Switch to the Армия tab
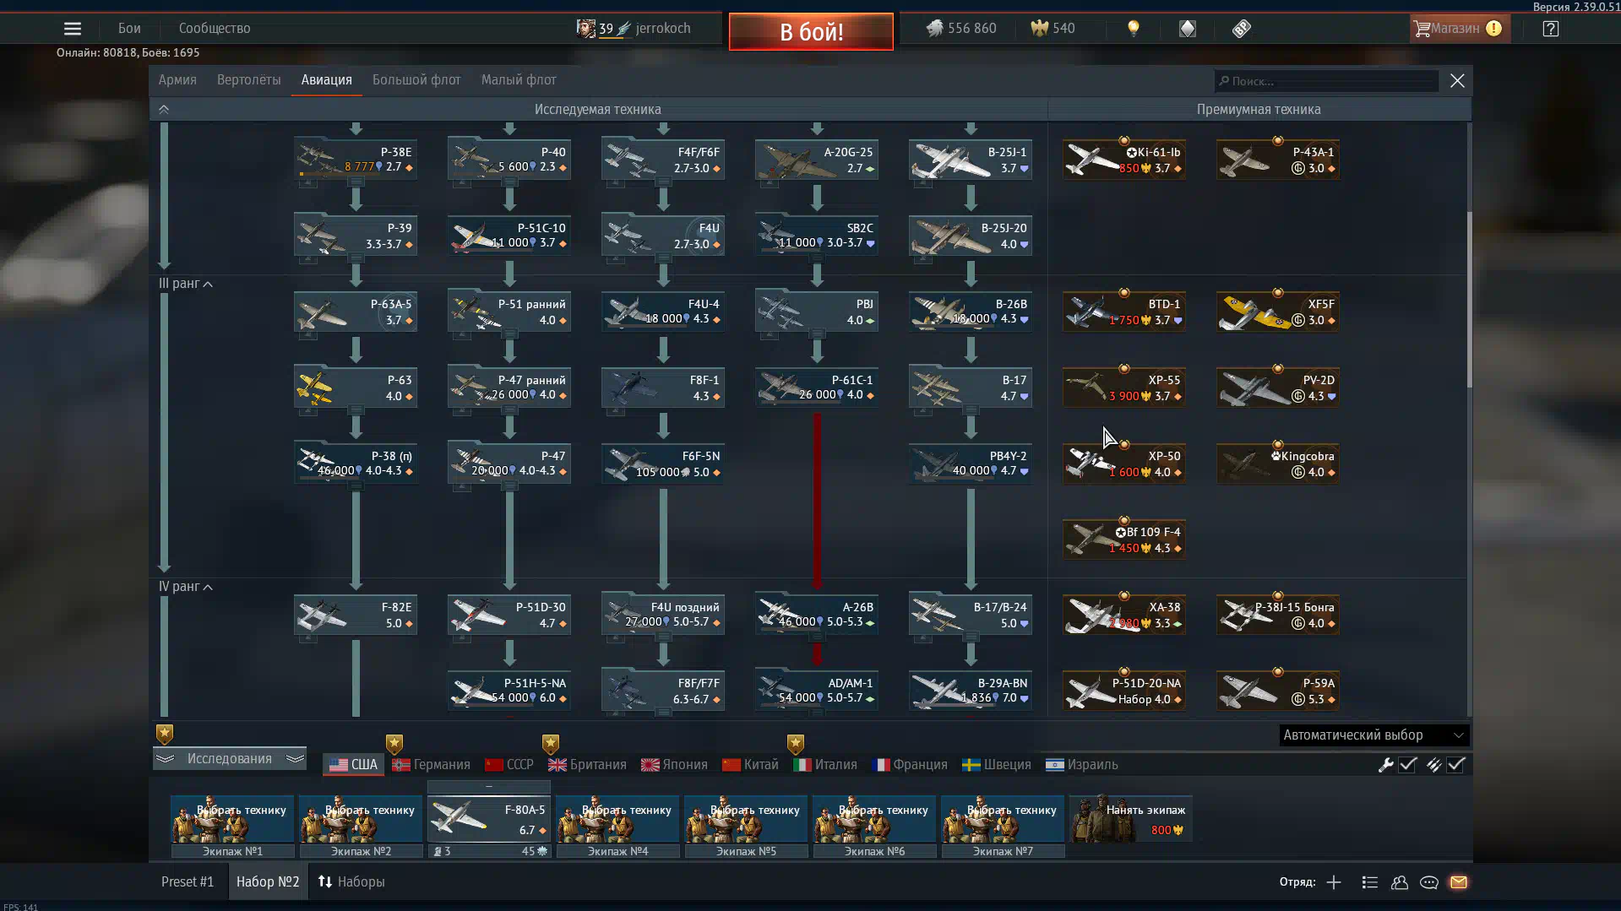 [x=177, y=80]
